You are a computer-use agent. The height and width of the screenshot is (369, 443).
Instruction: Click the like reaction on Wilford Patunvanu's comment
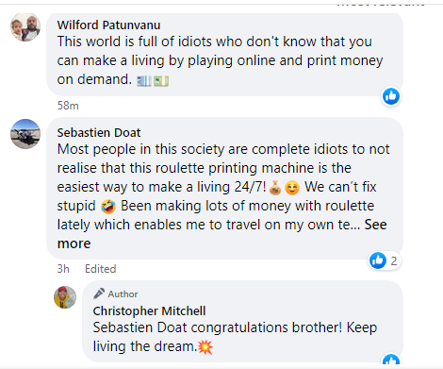point(391,96)
